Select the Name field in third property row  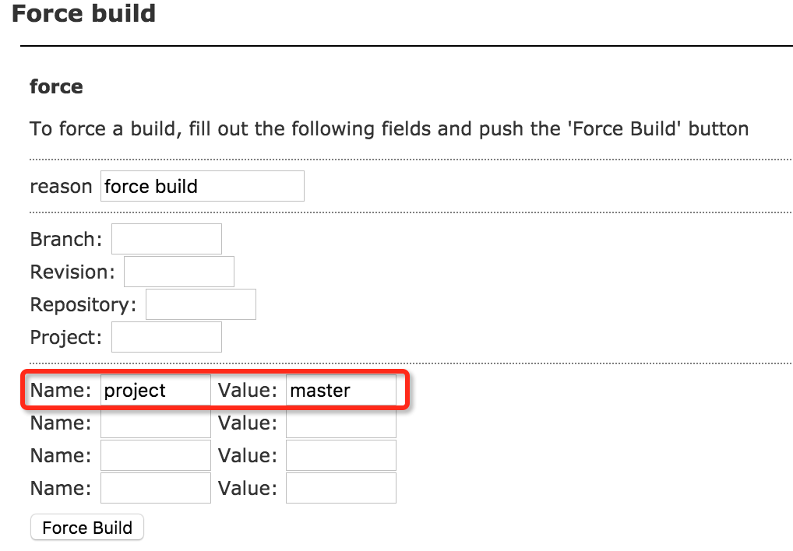pos(155,456)
